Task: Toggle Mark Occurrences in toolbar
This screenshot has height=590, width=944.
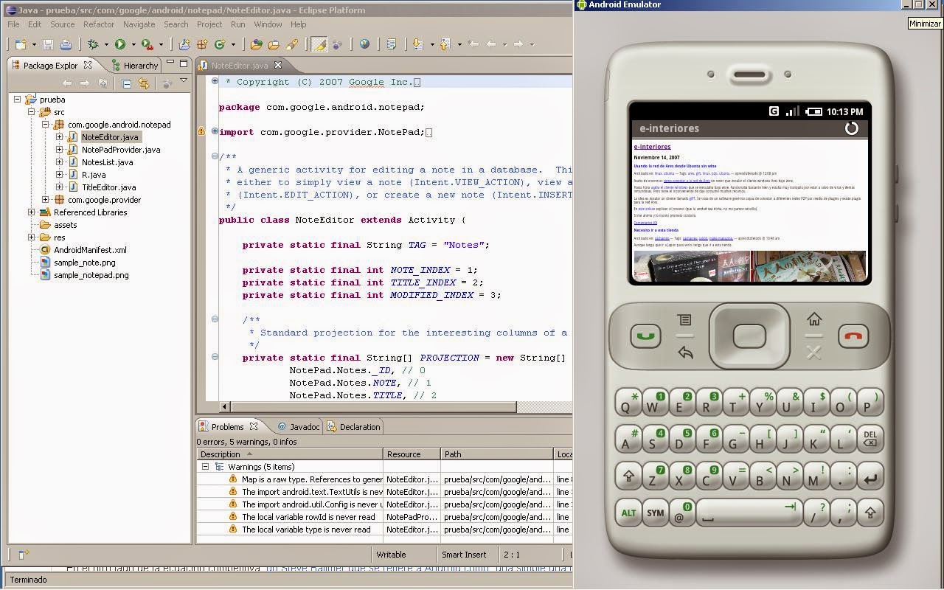Action: (x=319, y=44)
